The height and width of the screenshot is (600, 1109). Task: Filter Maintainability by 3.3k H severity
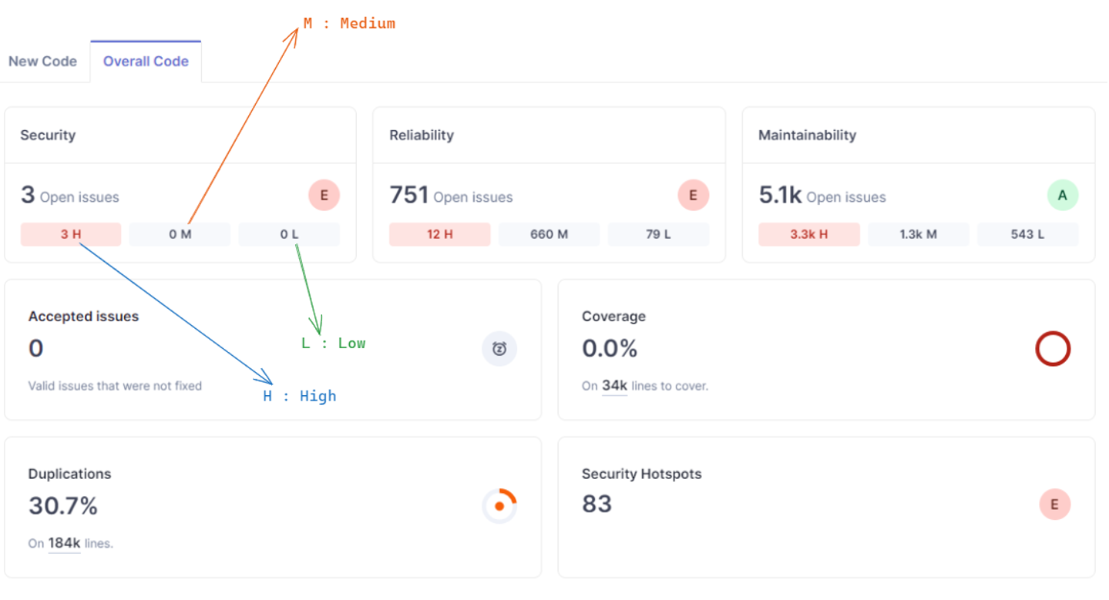[x=808, y=234]
